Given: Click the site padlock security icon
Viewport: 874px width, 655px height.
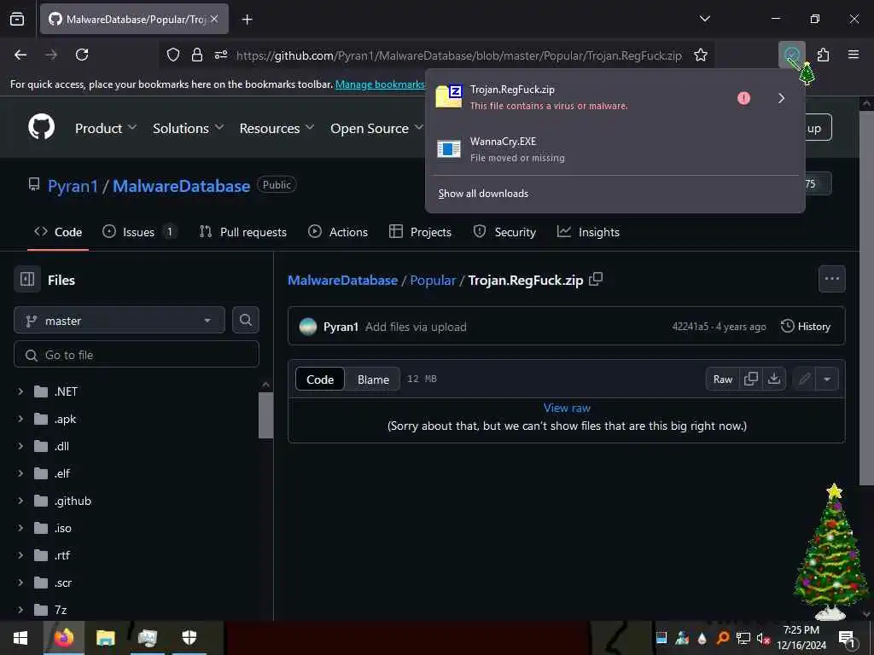Looking at the screenshot, I should pos(197,55).
